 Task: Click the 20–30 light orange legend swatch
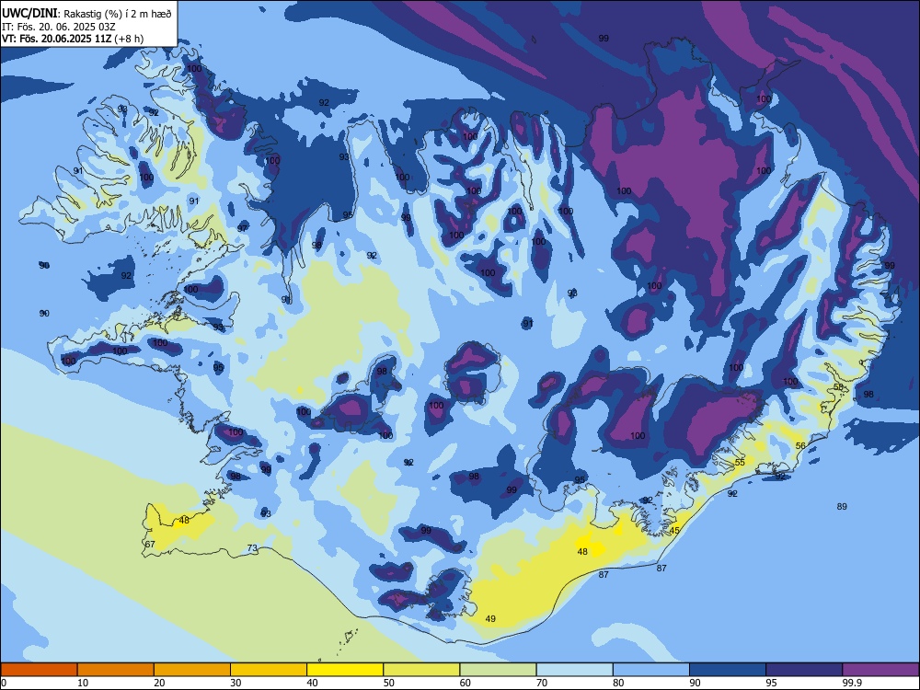click(x=192, y=670)
